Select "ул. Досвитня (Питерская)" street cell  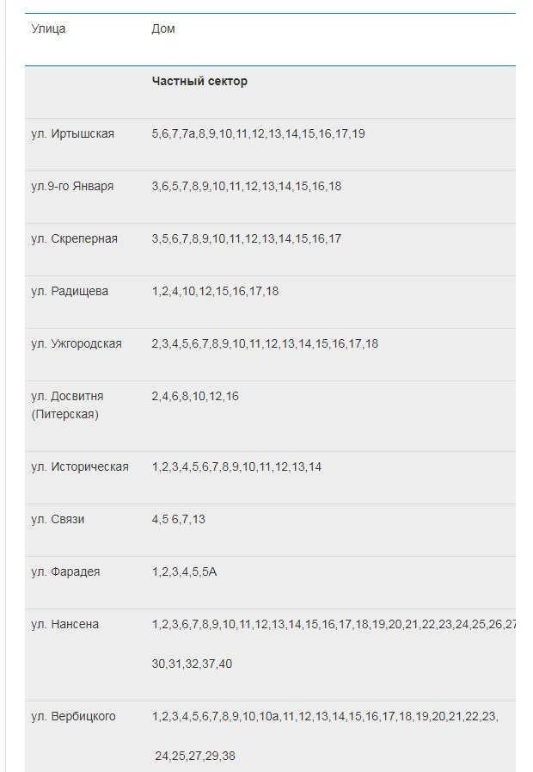[x=67, y=405]
